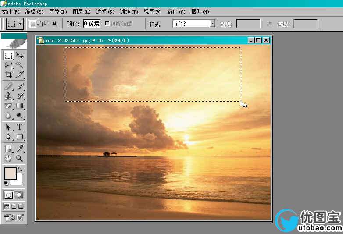The height and width of the screenshot is (234, 343).
Task: Select the Lasso tool
Action: [8, 65]
